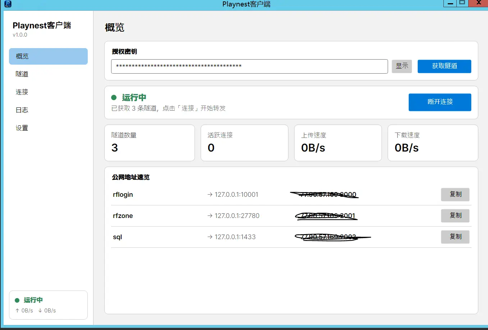Maximize the Playnest client window
Viewport: 488px width, 330px height.
[x=462, y=3]
